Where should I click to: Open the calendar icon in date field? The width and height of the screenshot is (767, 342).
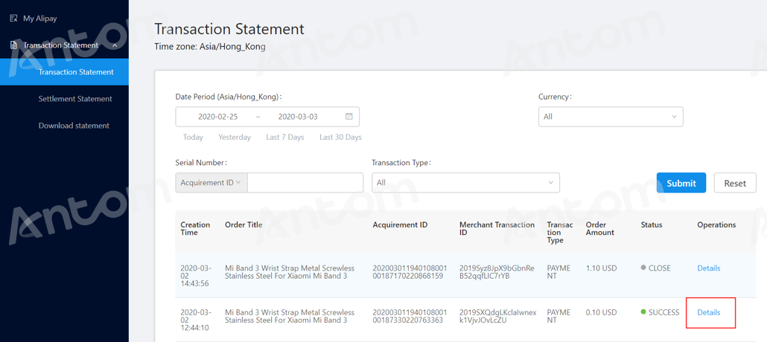point(349,117)
